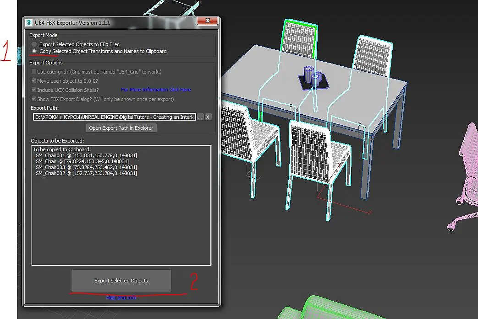Screen dimensions: 478x319
Task: Click the 3ds Max icon in the title bar
Action: point(29,23)
